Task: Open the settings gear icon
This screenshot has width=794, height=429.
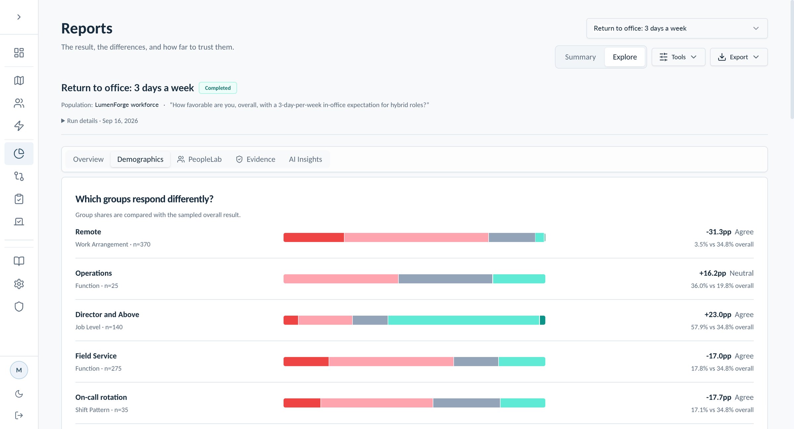Action: [x=19, y=284]
